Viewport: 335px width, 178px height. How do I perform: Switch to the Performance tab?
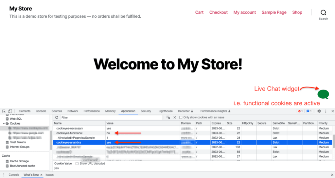92,111
